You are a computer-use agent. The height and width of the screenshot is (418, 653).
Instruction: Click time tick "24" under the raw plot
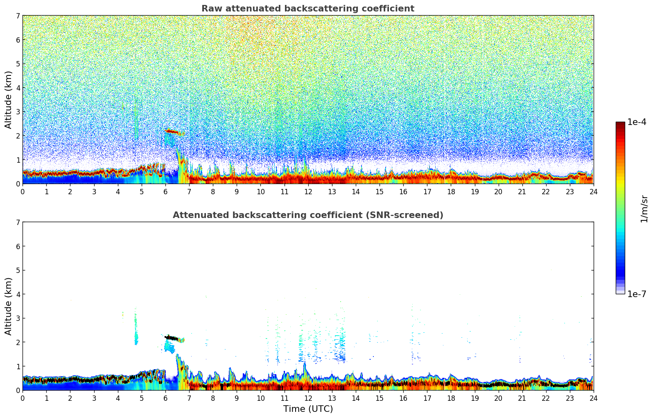(594, 191)
